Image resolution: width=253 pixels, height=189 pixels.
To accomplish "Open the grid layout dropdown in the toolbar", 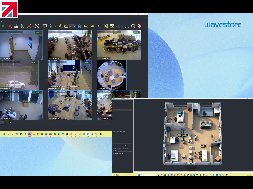I will point(72,27).
